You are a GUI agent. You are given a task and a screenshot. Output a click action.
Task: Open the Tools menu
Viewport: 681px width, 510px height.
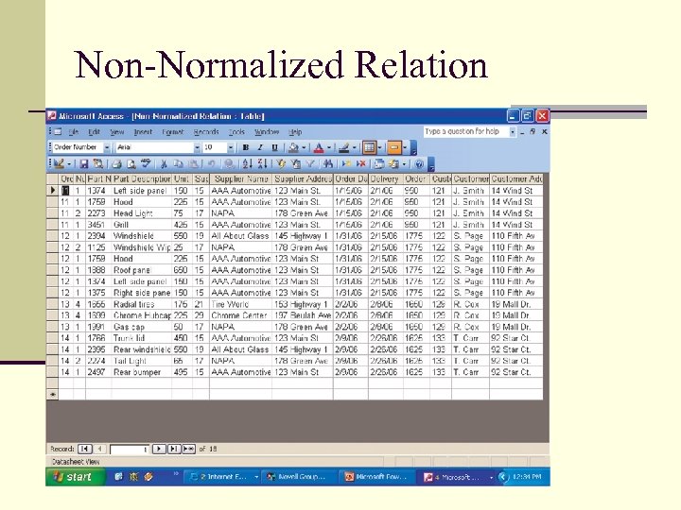click(x=236, y=132)
